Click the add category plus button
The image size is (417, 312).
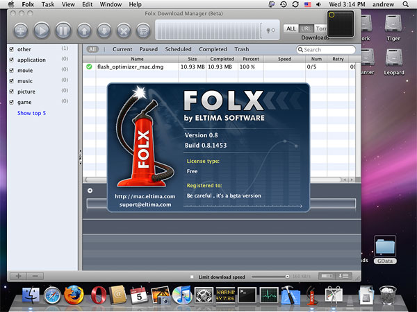(18, 276)
